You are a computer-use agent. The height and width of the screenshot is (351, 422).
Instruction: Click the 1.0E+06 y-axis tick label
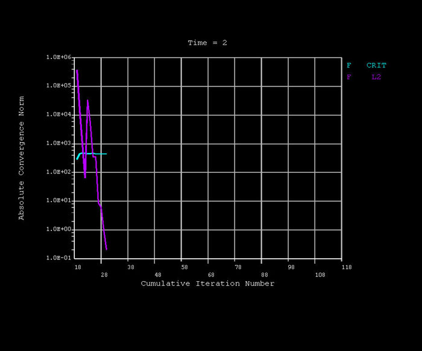click(58, 57)
